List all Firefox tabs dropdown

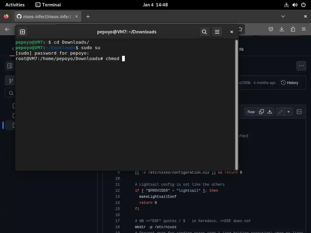(x=283, y=16)
